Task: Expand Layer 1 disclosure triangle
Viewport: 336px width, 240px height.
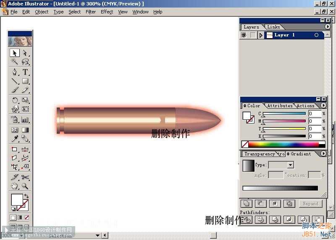Action: pyautogui.click(x=260, y=35)
